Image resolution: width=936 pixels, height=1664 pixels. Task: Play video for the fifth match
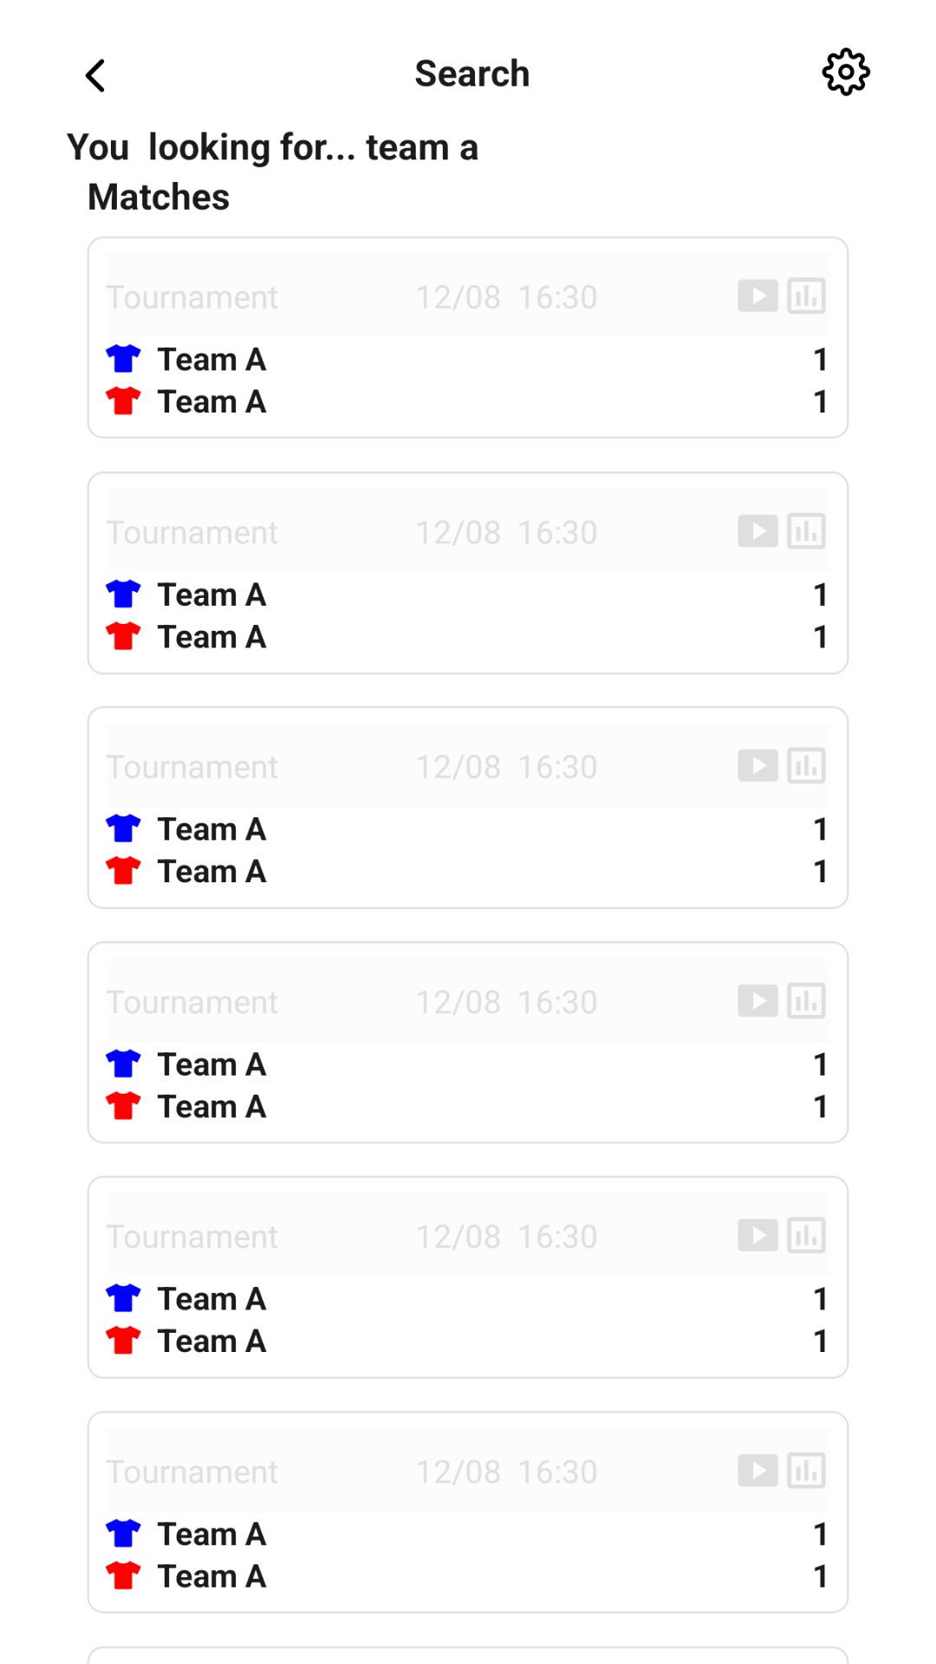757,1236
